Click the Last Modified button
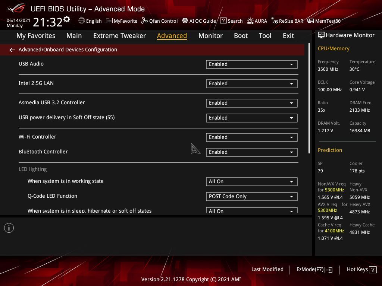 [x=267, y=270]
